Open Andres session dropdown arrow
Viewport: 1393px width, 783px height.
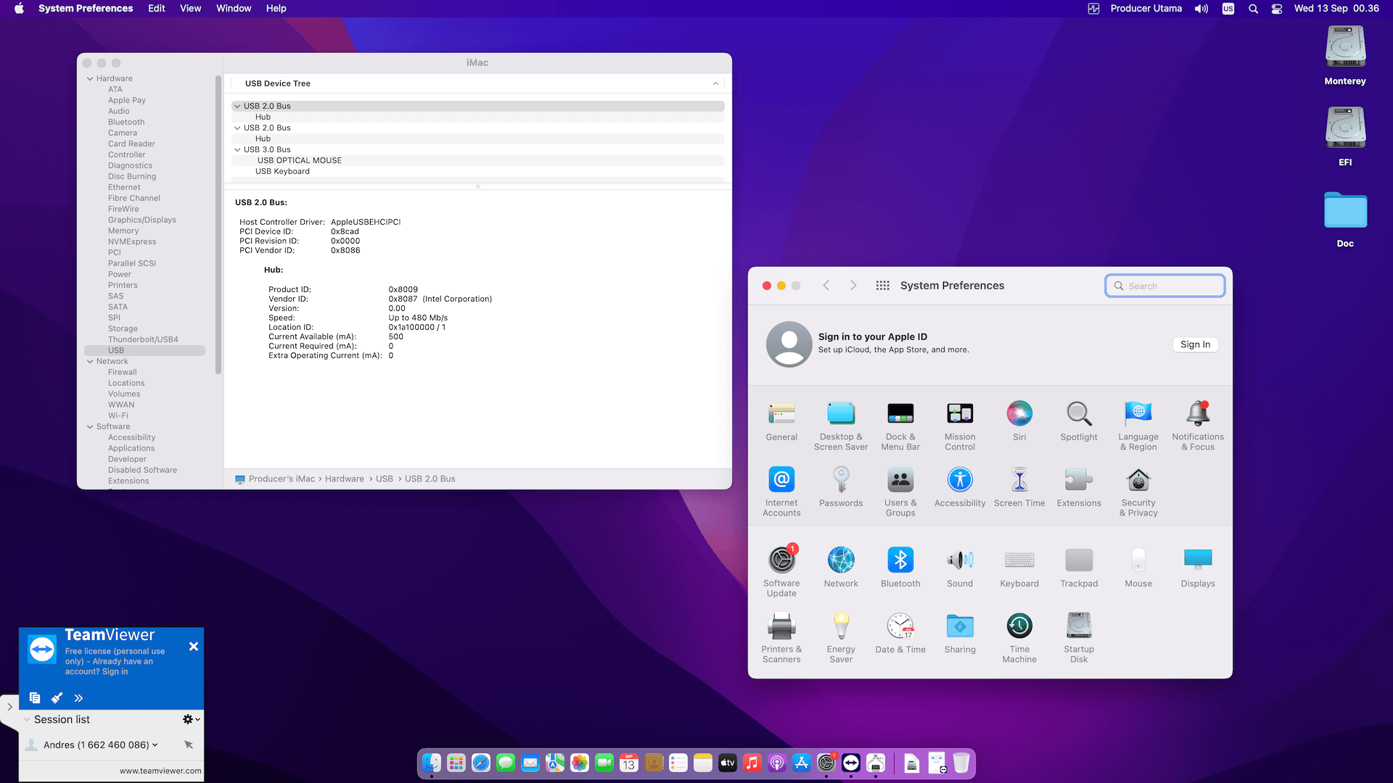coord(155,745)
